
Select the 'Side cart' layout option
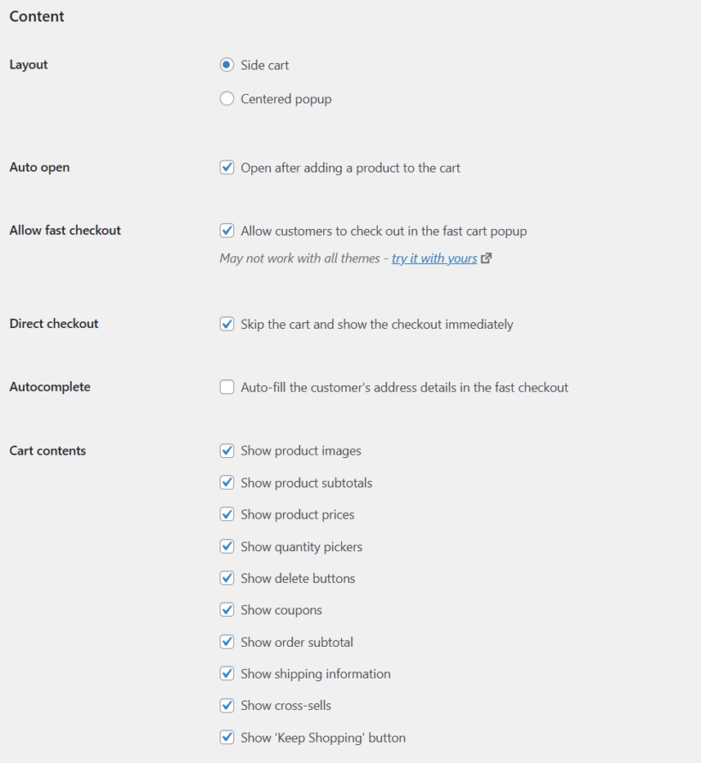[x=227, y=65]
